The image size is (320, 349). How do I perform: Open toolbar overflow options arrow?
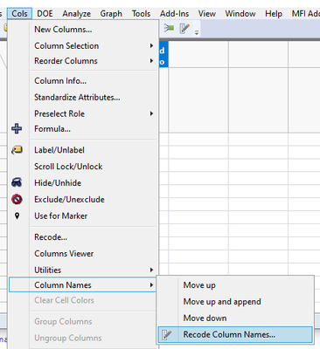(197, 32)
